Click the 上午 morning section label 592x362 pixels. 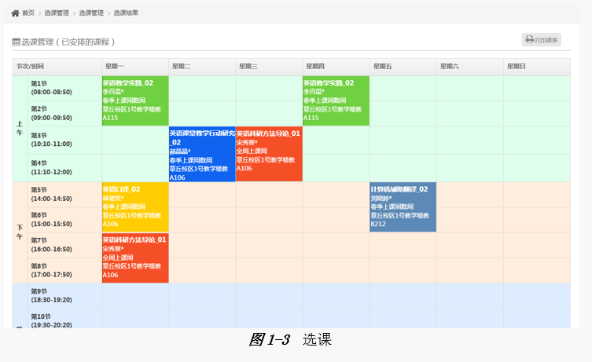pyautogui.click(x=20, y=127)
